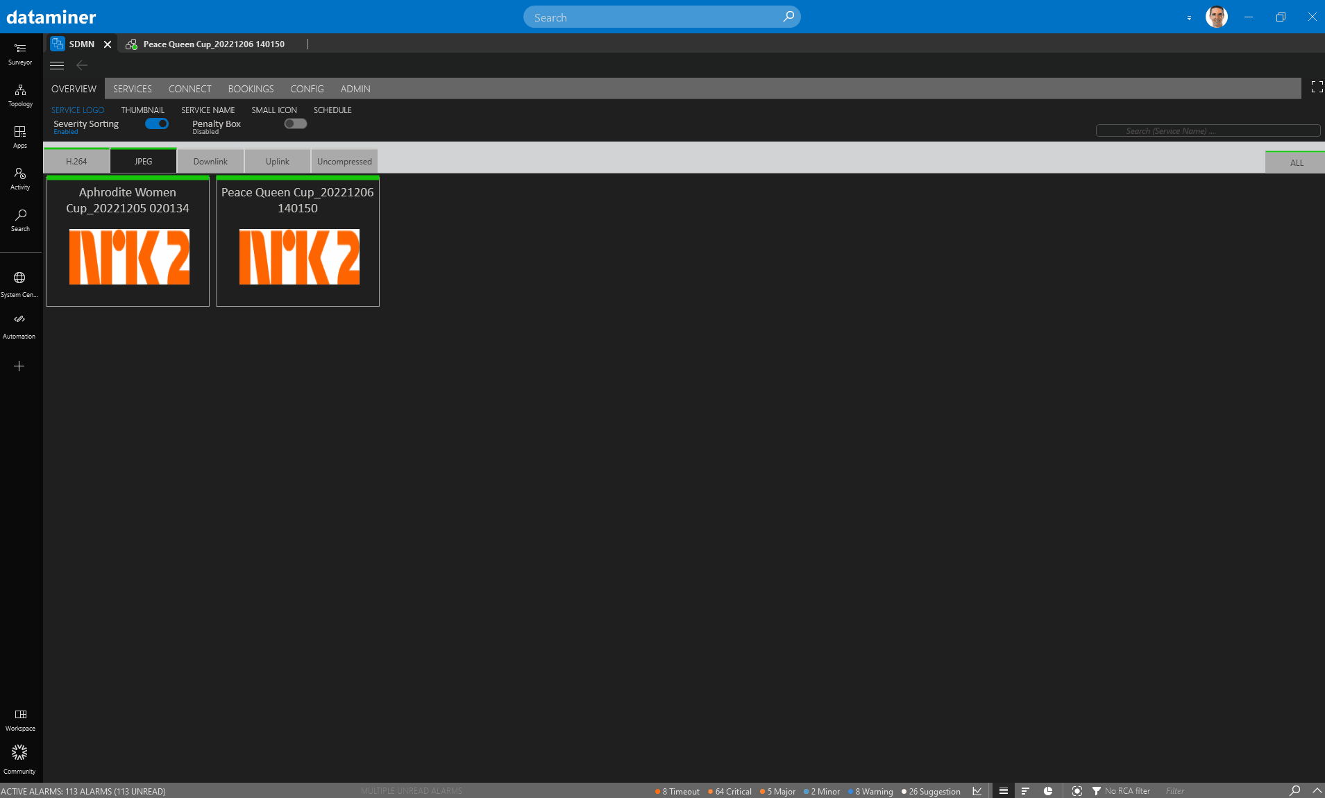Open the Aphrodite Women Cup service card
The height and width of the screenshot is (798, 1325).
click(x=128, y=241)
